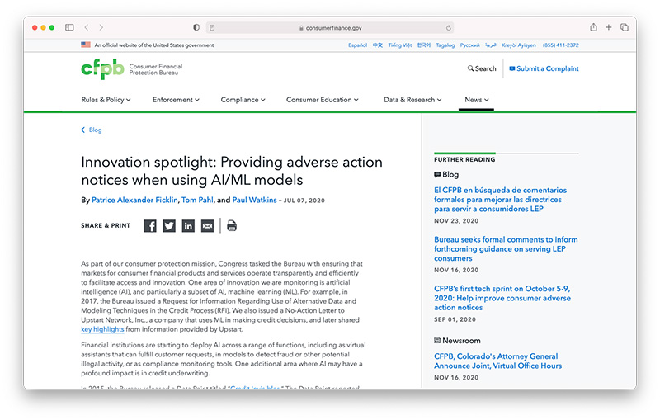
Task: Go back to Blog breadcrumb
Action: 92,130
